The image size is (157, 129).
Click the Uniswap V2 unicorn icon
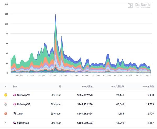pyautogui.click(x=15, y=104)
